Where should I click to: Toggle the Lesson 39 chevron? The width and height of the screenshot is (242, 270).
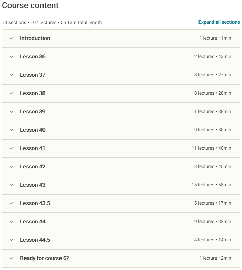point(11,112)
